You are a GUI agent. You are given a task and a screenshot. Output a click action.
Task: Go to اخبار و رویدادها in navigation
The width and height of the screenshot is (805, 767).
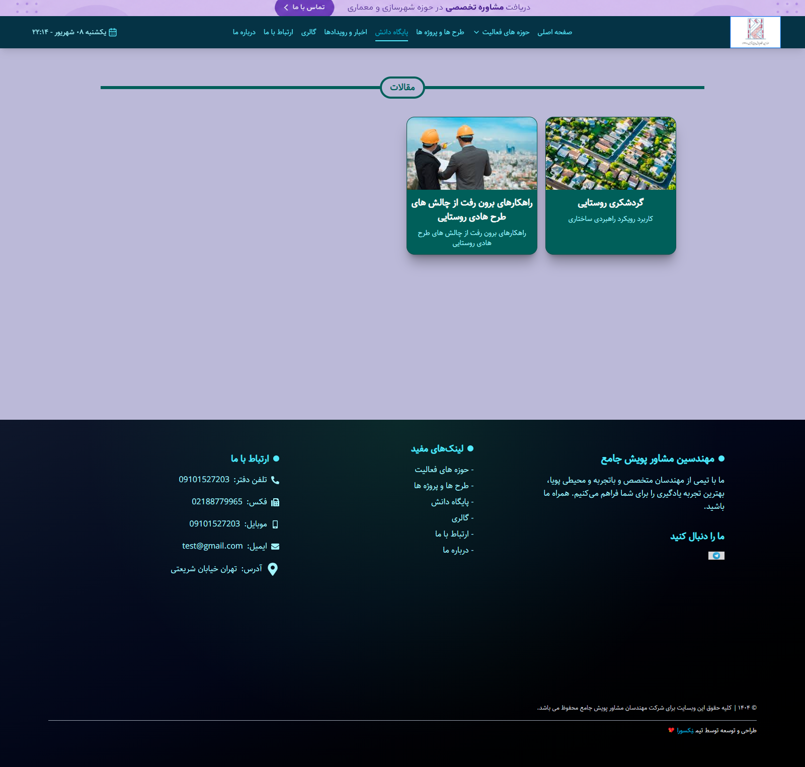pos(346,32)
